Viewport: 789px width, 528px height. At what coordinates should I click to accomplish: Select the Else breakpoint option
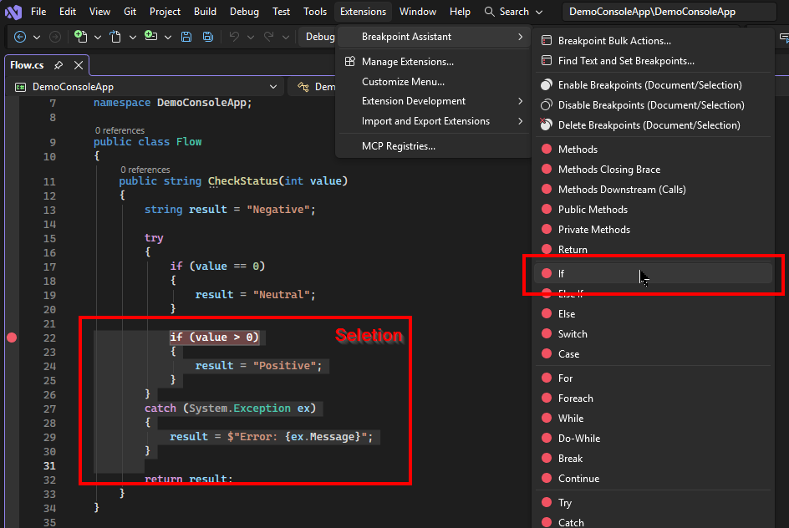(653, 314)
